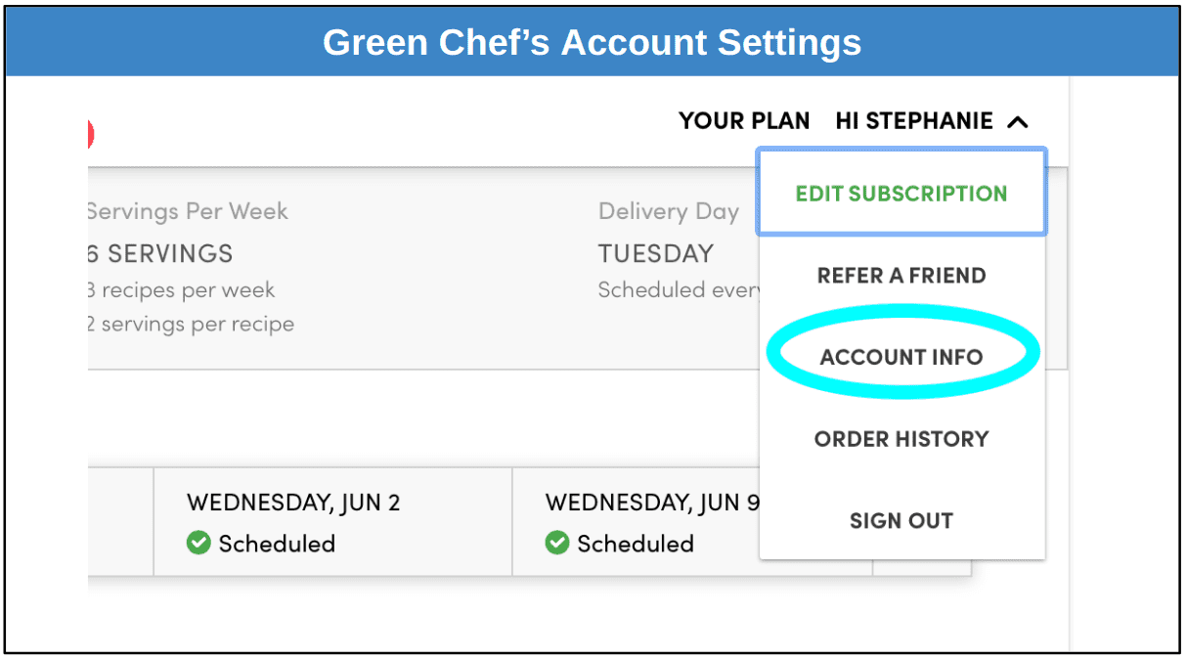This screenshot has width=1187, height=658.
Task: Collapse the Hi Stephanie chevron arrow
Action: 1018,122
